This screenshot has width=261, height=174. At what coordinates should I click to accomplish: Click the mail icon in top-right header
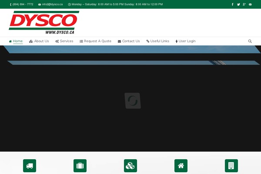[x=250, y=4]
